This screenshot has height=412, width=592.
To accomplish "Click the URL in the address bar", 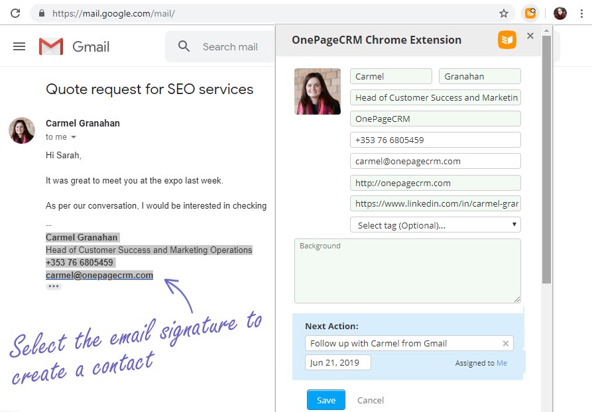I will coord(113,14).
